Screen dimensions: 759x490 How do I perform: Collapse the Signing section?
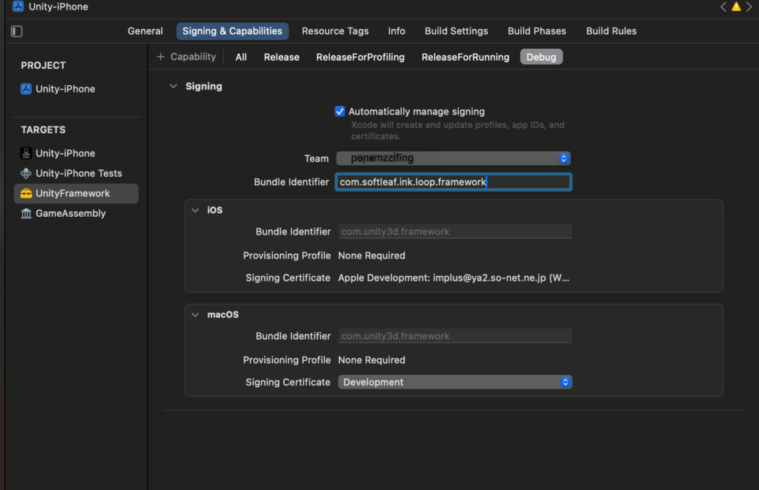(x=173, y=87)
